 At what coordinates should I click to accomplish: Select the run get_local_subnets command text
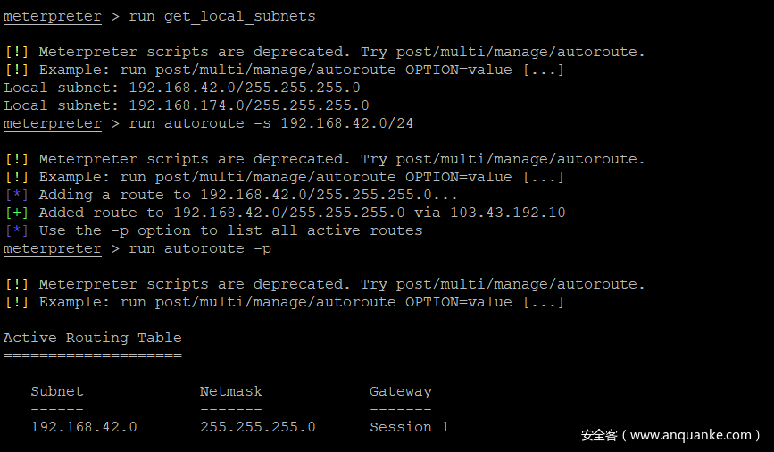(x=222, y=16)
